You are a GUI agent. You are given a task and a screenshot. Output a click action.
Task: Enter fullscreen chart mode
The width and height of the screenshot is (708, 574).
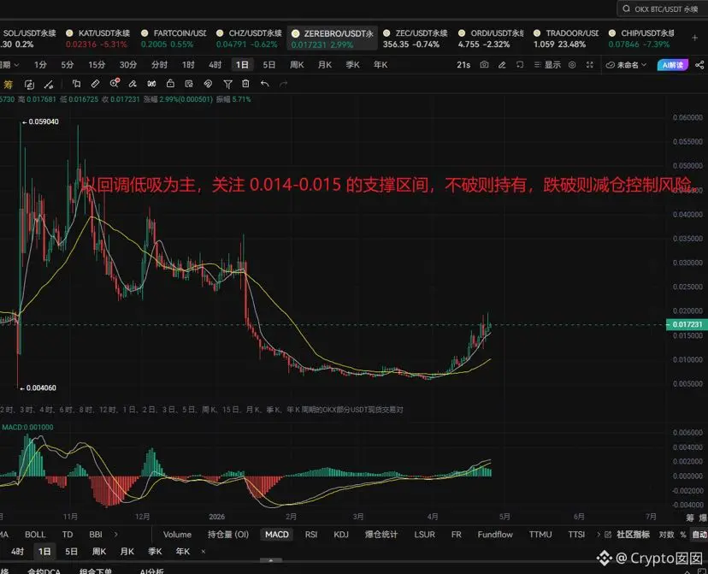click(590, 64)
